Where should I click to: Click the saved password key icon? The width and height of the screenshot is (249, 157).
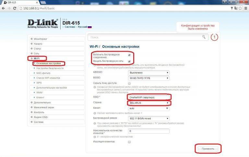coord(232,8)
